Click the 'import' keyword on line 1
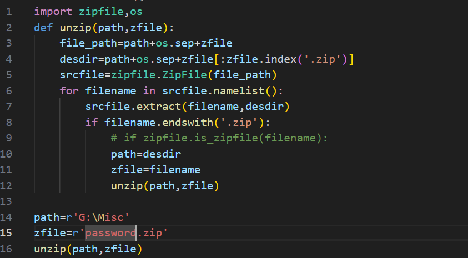The image size is (468, 258). (x=53, y=11)
